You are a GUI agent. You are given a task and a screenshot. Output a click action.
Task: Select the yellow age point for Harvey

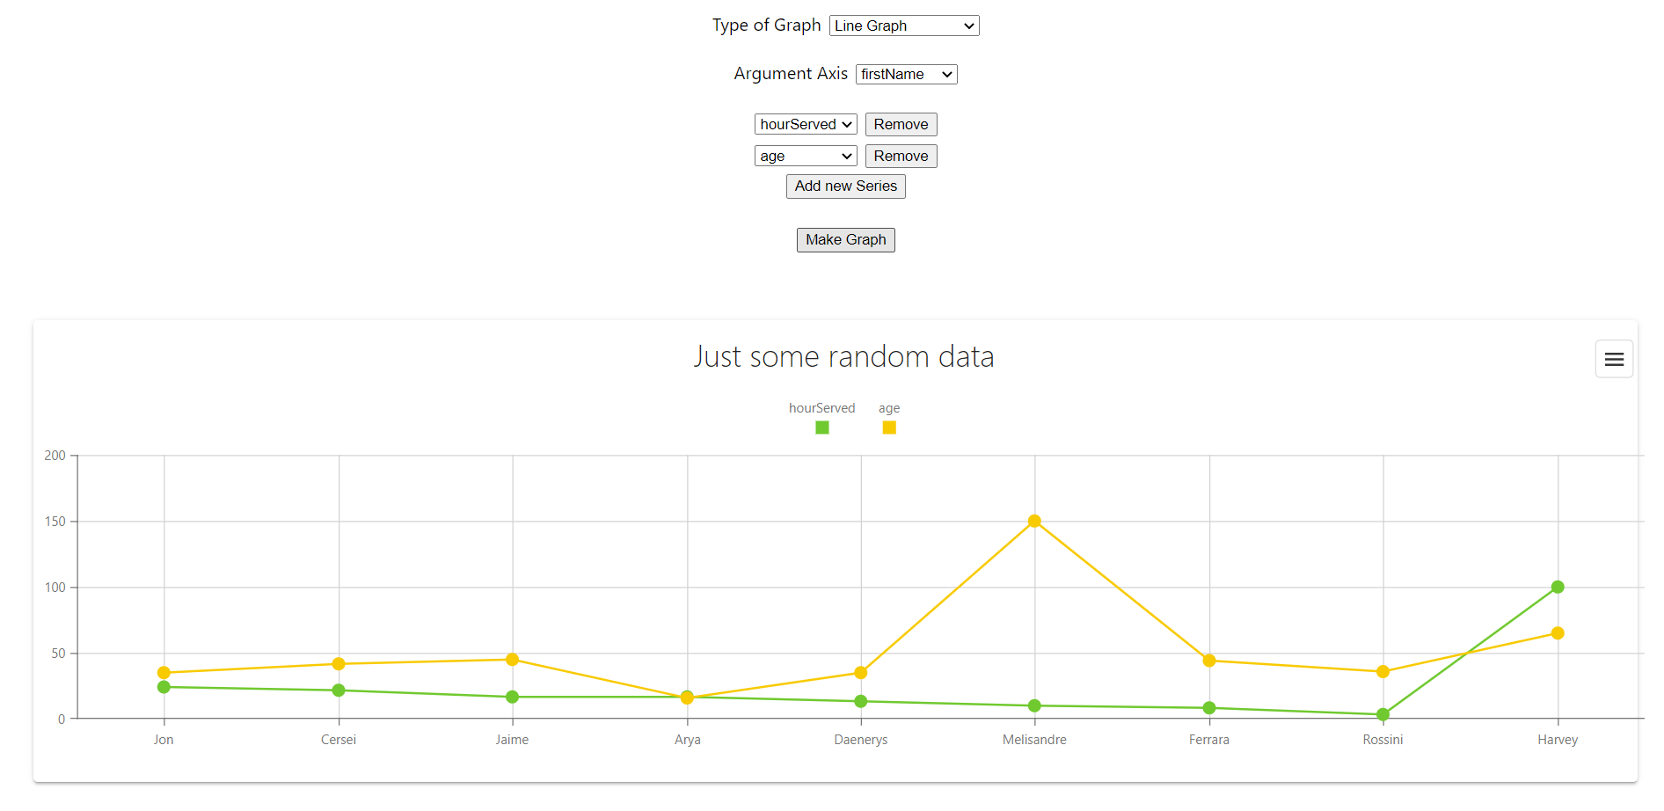[x=1558, y=633]
